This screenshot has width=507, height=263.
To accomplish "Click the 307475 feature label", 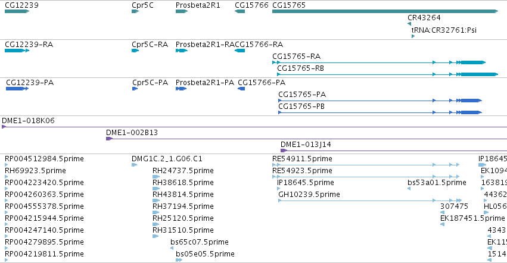I will [455, 207].
